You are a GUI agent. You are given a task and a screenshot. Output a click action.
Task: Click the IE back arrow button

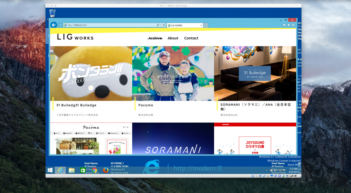click(x=54, y=25)
